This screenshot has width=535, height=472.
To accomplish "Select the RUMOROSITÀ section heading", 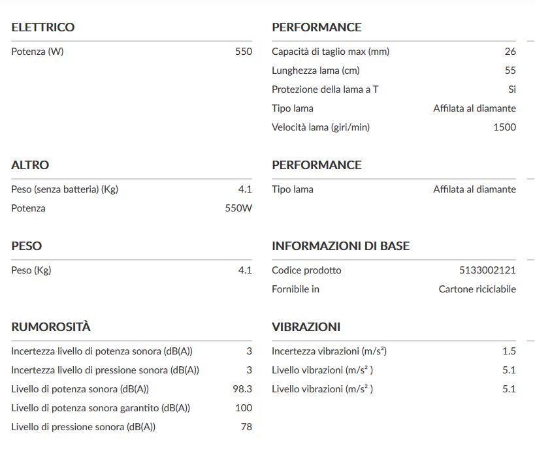I will pos(51,327).
